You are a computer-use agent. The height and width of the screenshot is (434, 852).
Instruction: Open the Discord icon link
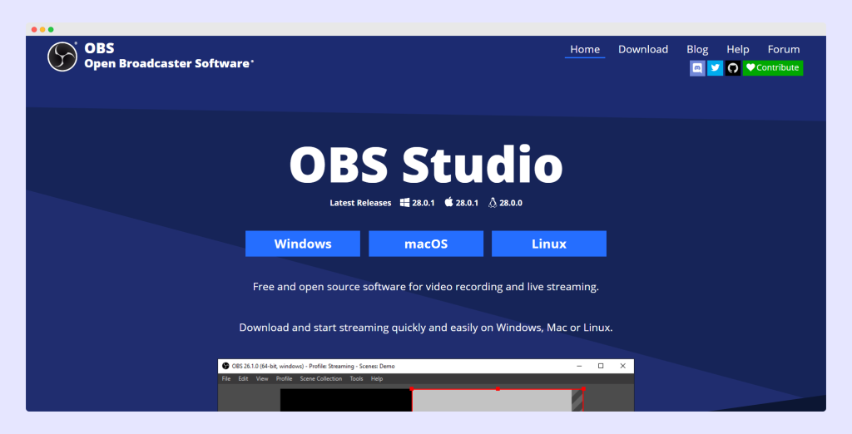coord(697,68)
